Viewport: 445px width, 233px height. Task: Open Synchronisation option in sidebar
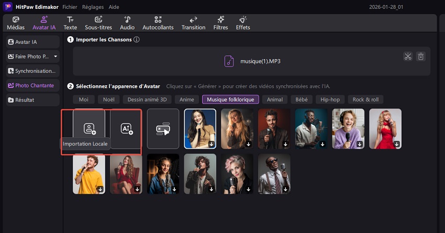tap(34, 71)
